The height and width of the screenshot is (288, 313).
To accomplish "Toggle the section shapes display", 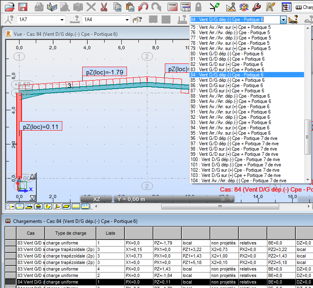I will coord(48,206).
